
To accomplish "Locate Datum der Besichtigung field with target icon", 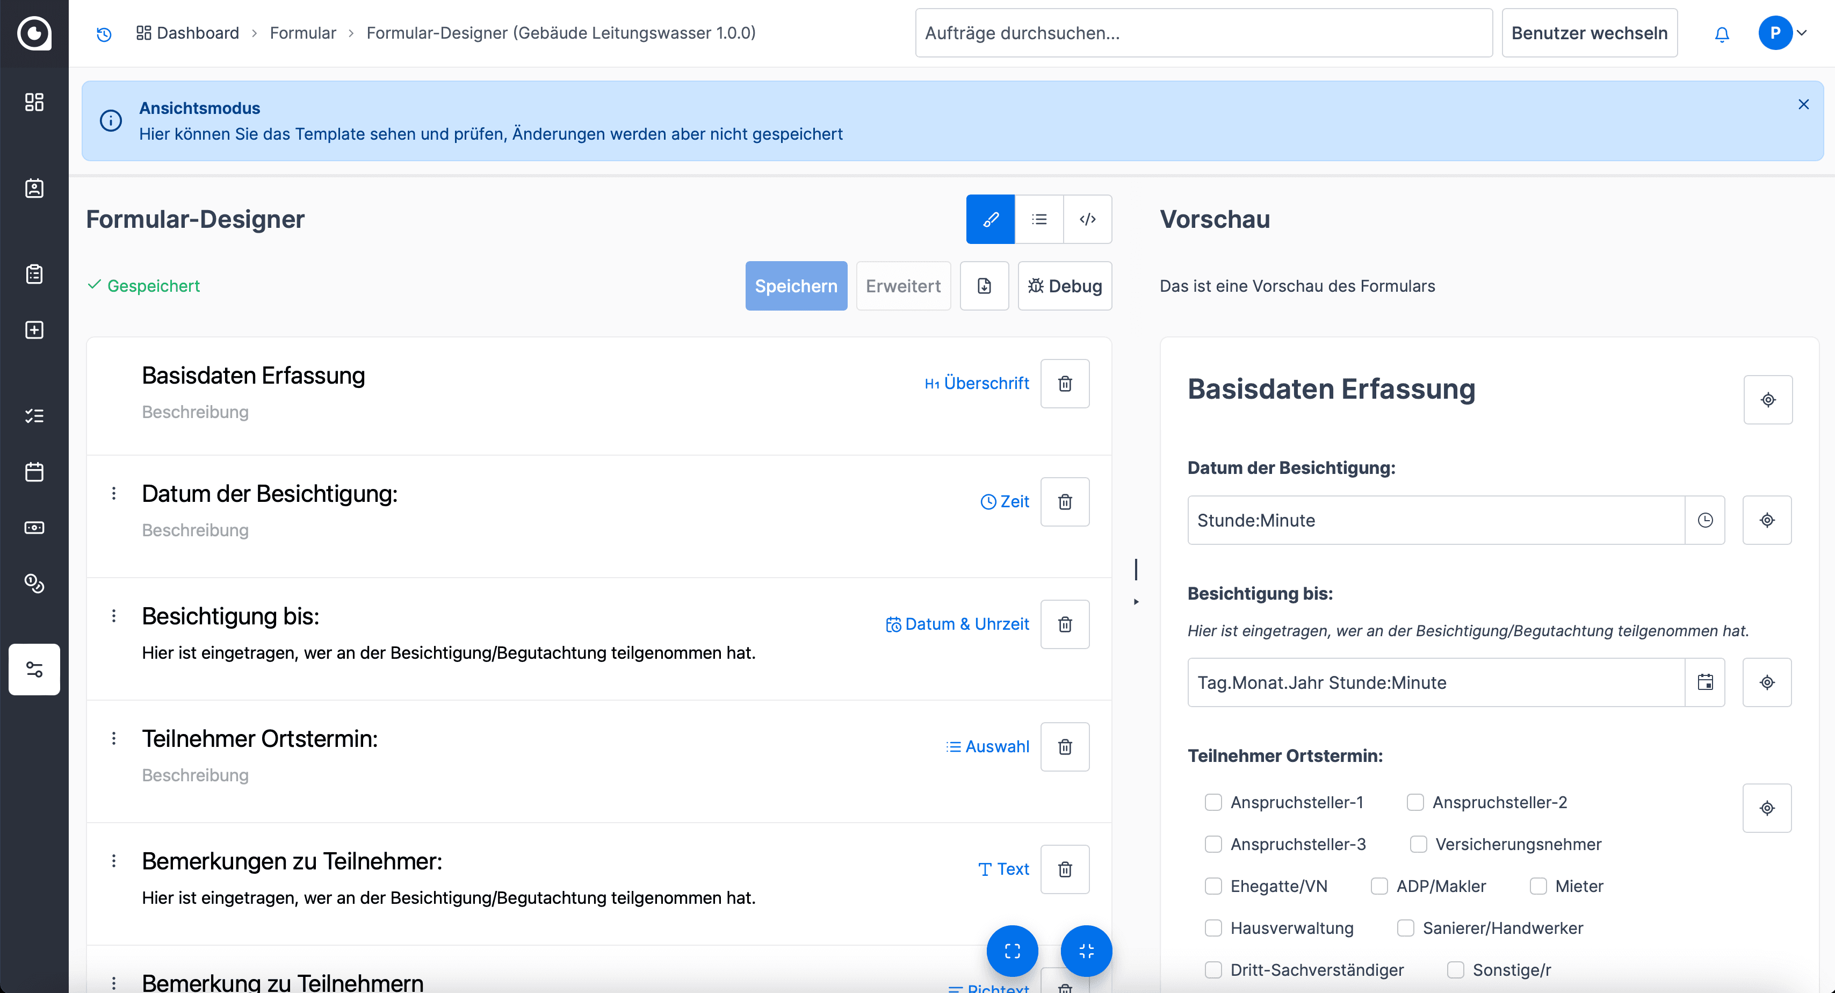I will (1767, 520).
